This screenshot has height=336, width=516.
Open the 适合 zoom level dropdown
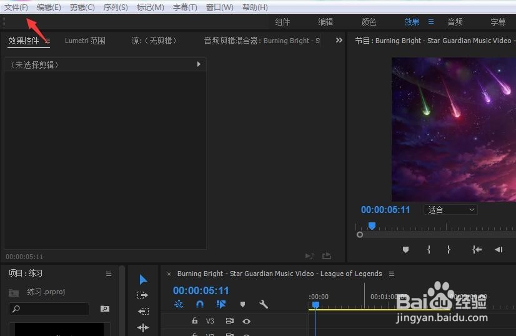(x=450, y=210)
